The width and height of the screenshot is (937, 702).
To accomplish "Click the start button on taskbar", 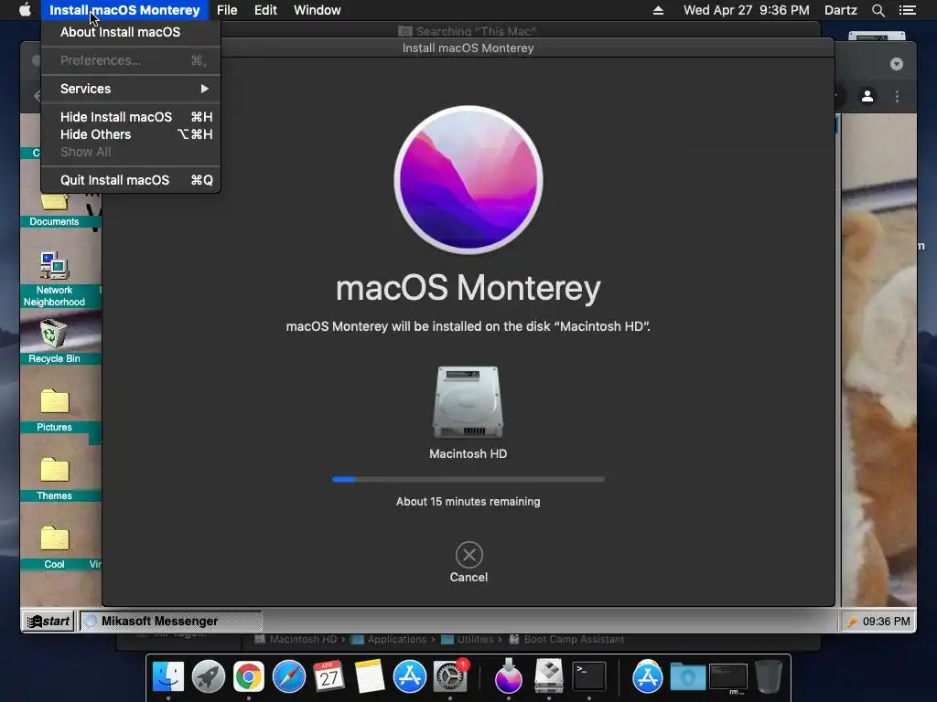I will (x=48, y=621).
